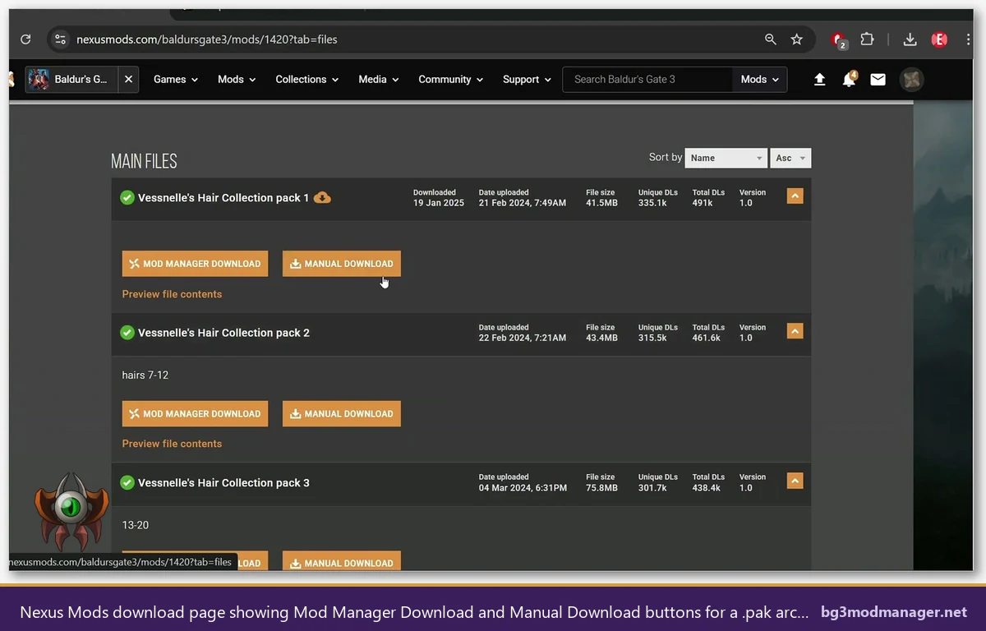This screenshot has width=986, height=631.
Task: Collapse Hair Collection pack 2 entry
Action: tap(795, 331)
